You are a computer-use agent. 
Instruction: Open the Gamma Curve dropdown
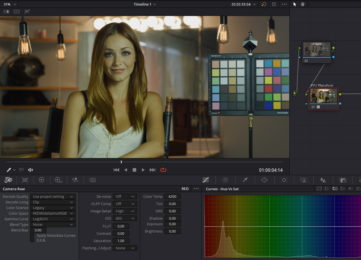coord(53,219)
